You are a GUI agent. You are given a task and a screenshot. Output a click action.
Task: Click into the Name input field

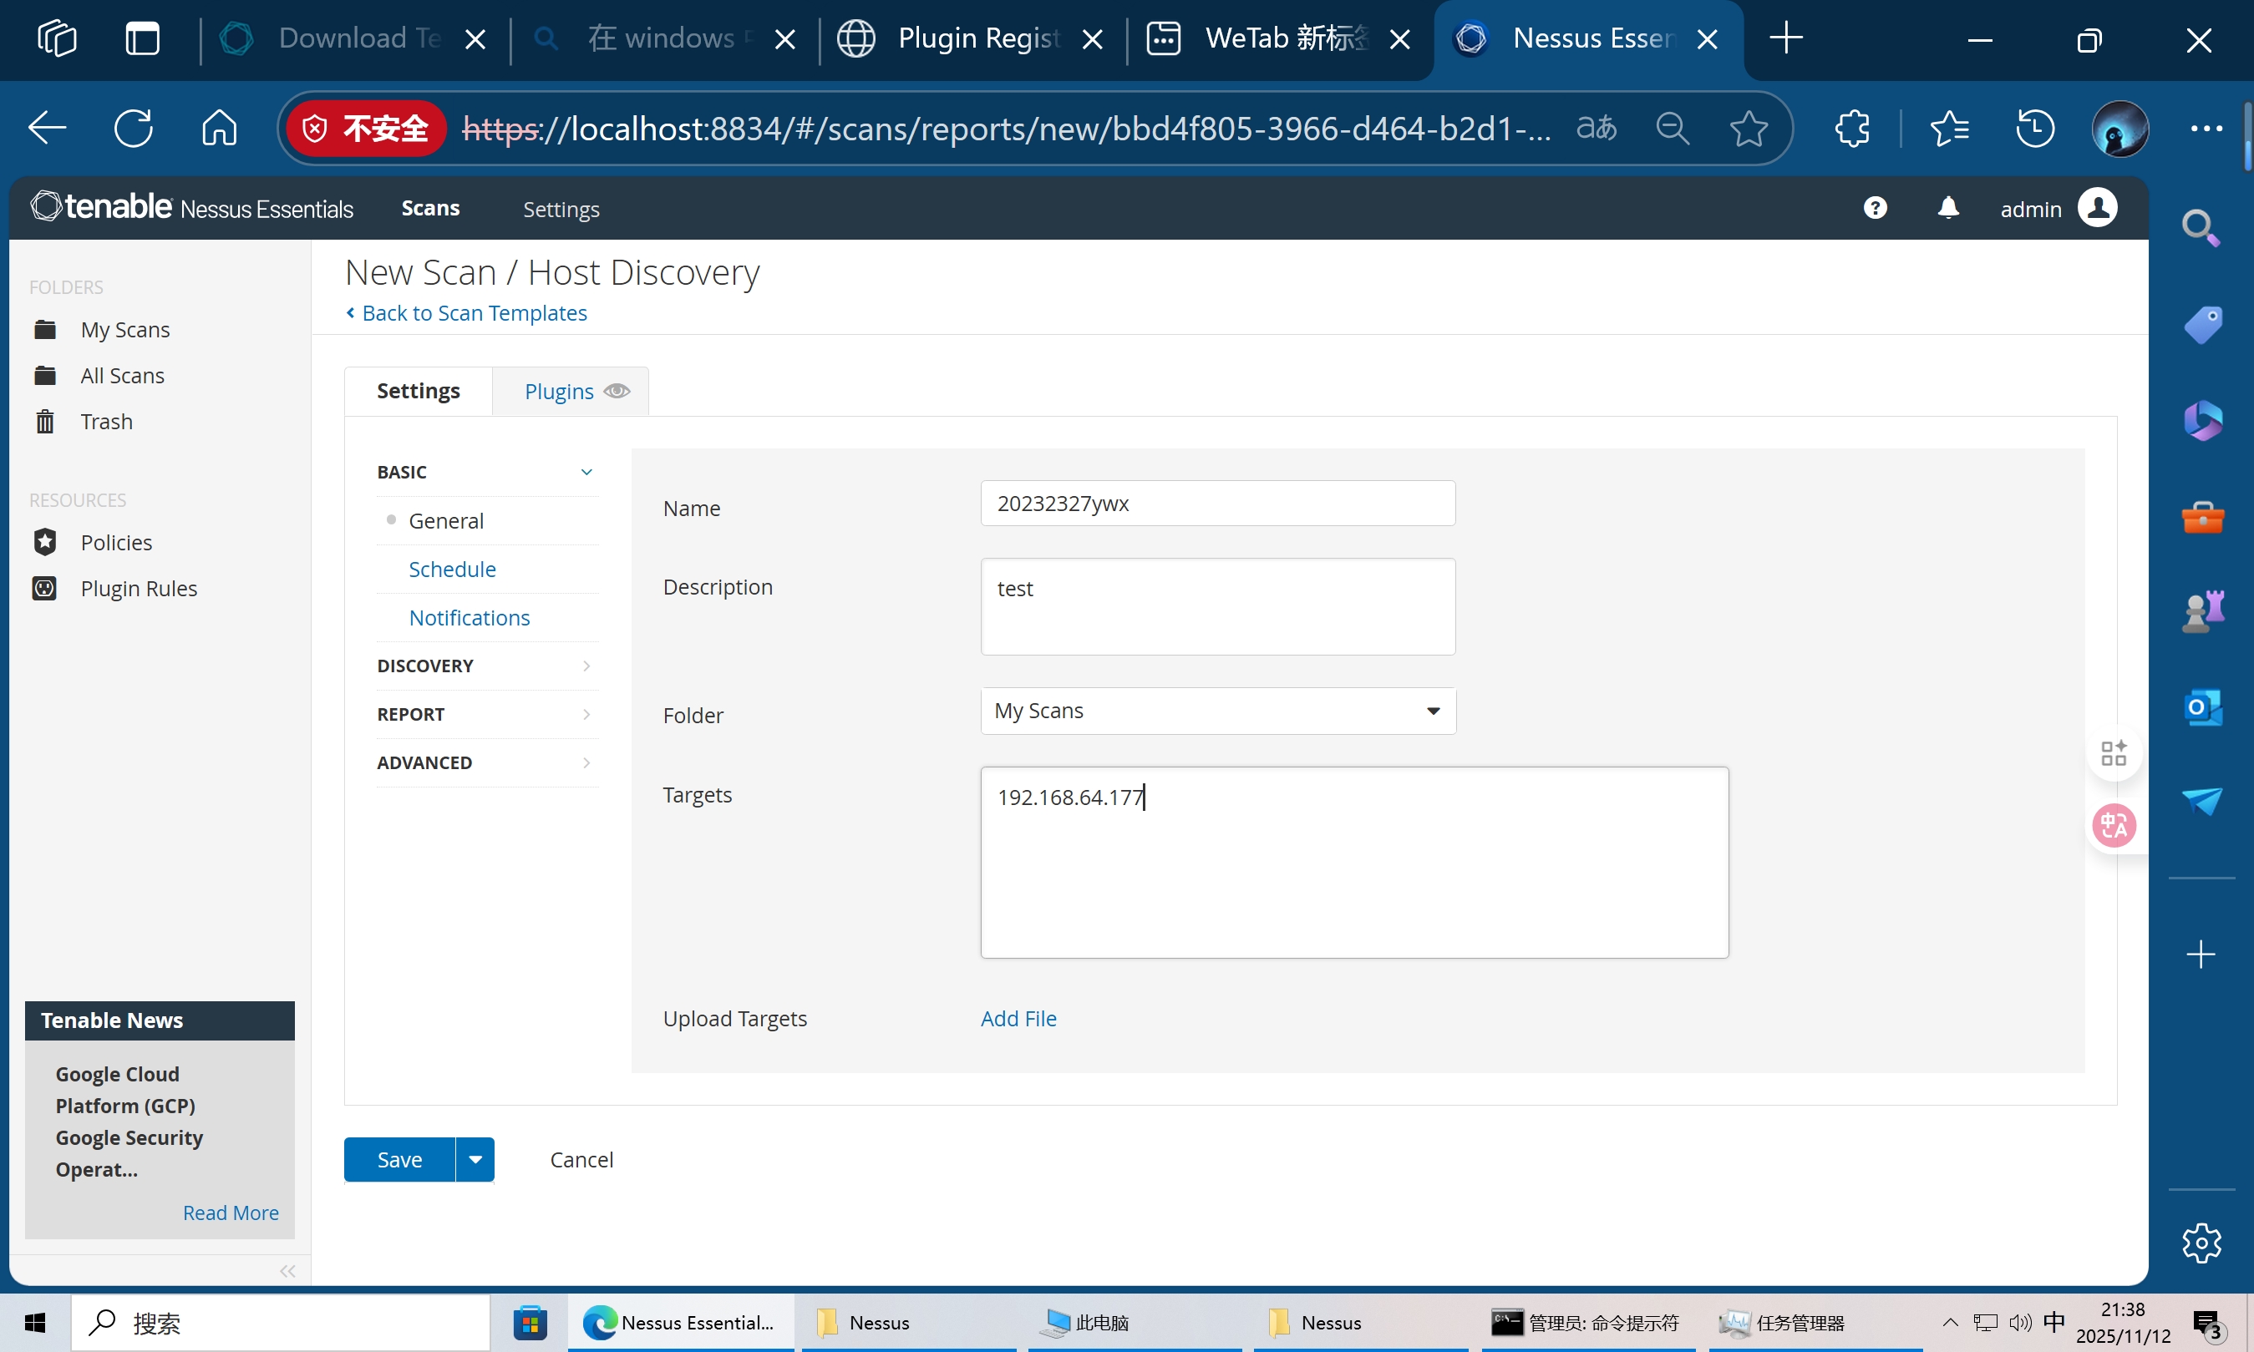(1216, 504)
